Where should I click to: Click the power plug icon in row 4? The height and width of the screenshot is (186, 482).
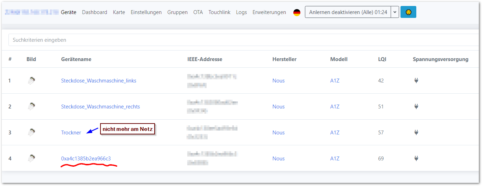click(x=416, y=159)
